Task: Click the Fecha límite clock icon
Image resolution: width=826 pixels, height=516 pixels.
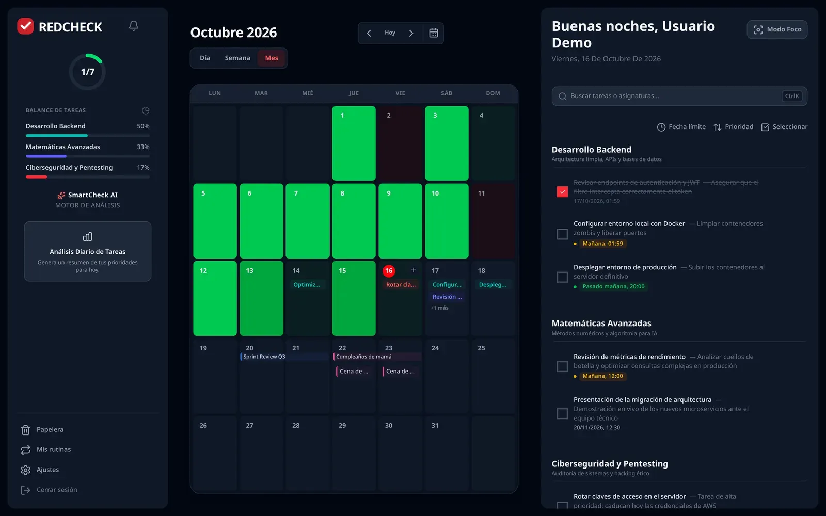Action: [x=661, y=127]
